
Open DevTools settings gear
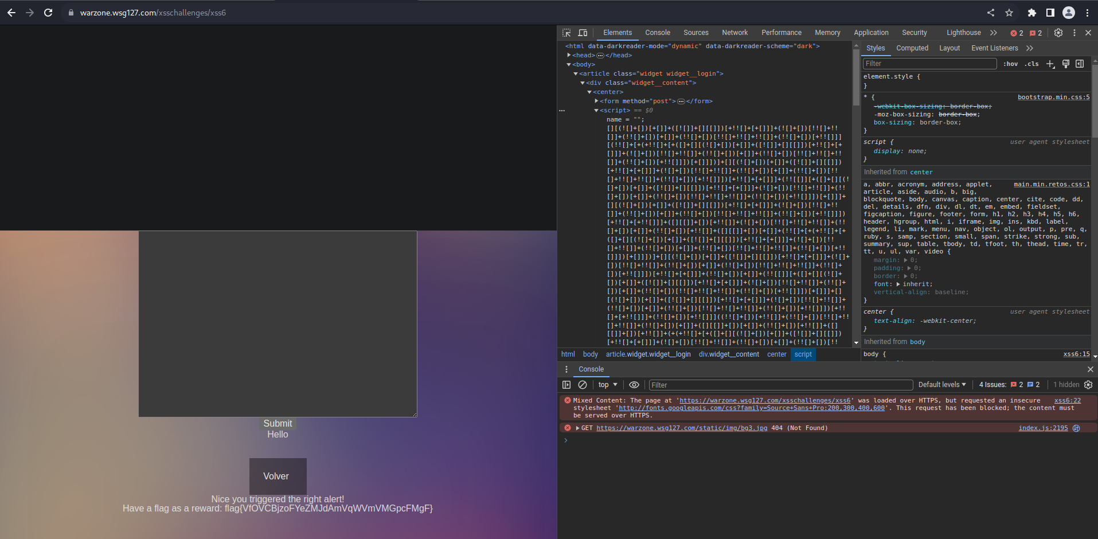pyautogui.click(x=1058, y=33)
